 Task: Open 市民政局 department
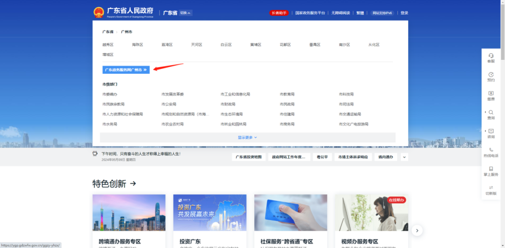pyautogui.click(x=287, y=104)
